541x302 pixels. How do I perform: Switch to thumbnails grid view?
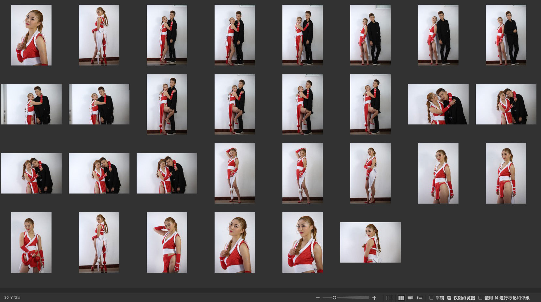(x=401, y=298)
